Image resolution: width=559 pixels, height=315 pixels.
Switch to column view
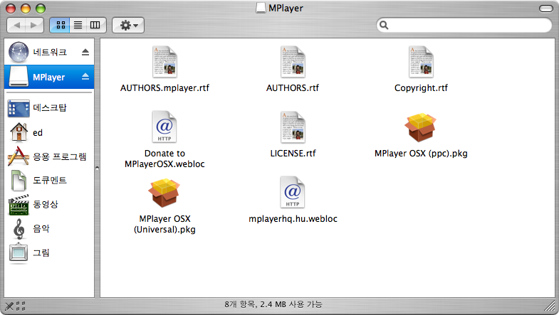tap(95, 25)
